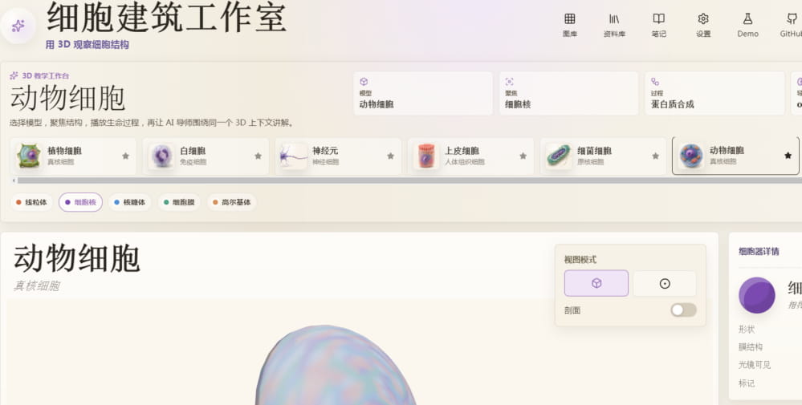The width and height of the screenshot is (802, 405).
Task: Switch to 3D cube view mode
Action: click(596, 283)
